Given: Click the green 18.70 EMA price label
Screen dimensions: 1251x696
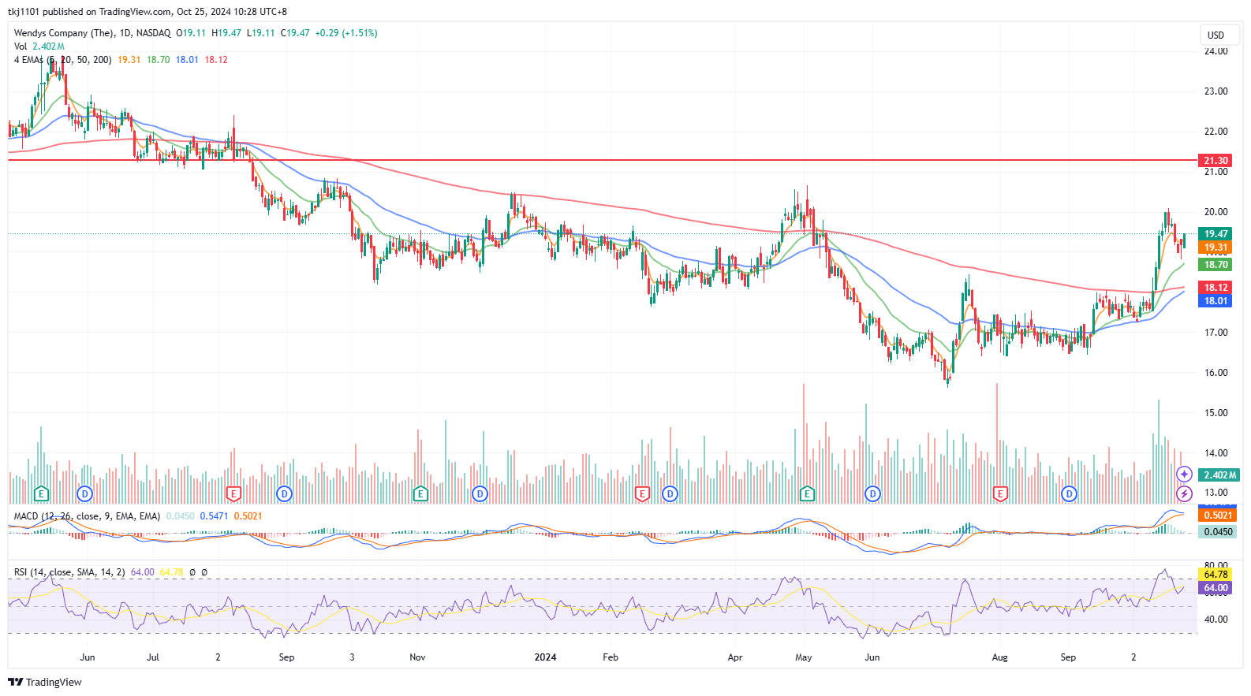Looking at the screenshot, I should [1216, 265].
